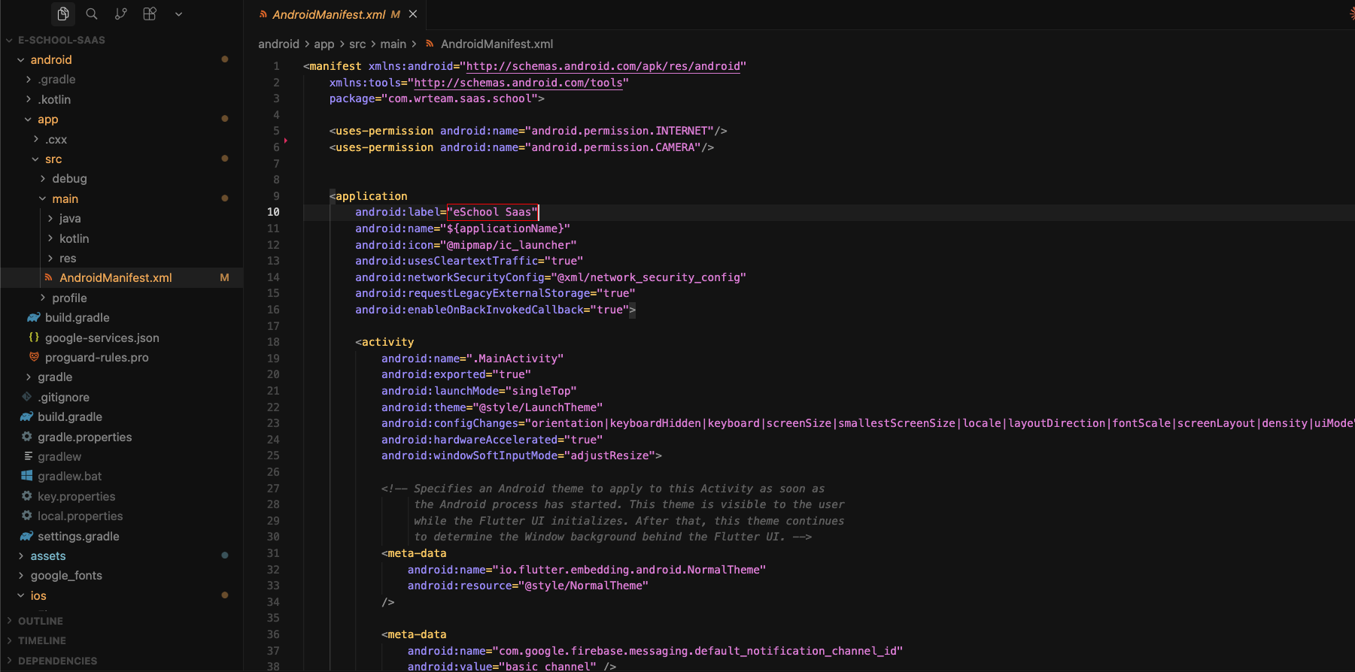Click line number 18 in gutter
The height and width of the screenshot is (672, 1355).
(273, 342)
